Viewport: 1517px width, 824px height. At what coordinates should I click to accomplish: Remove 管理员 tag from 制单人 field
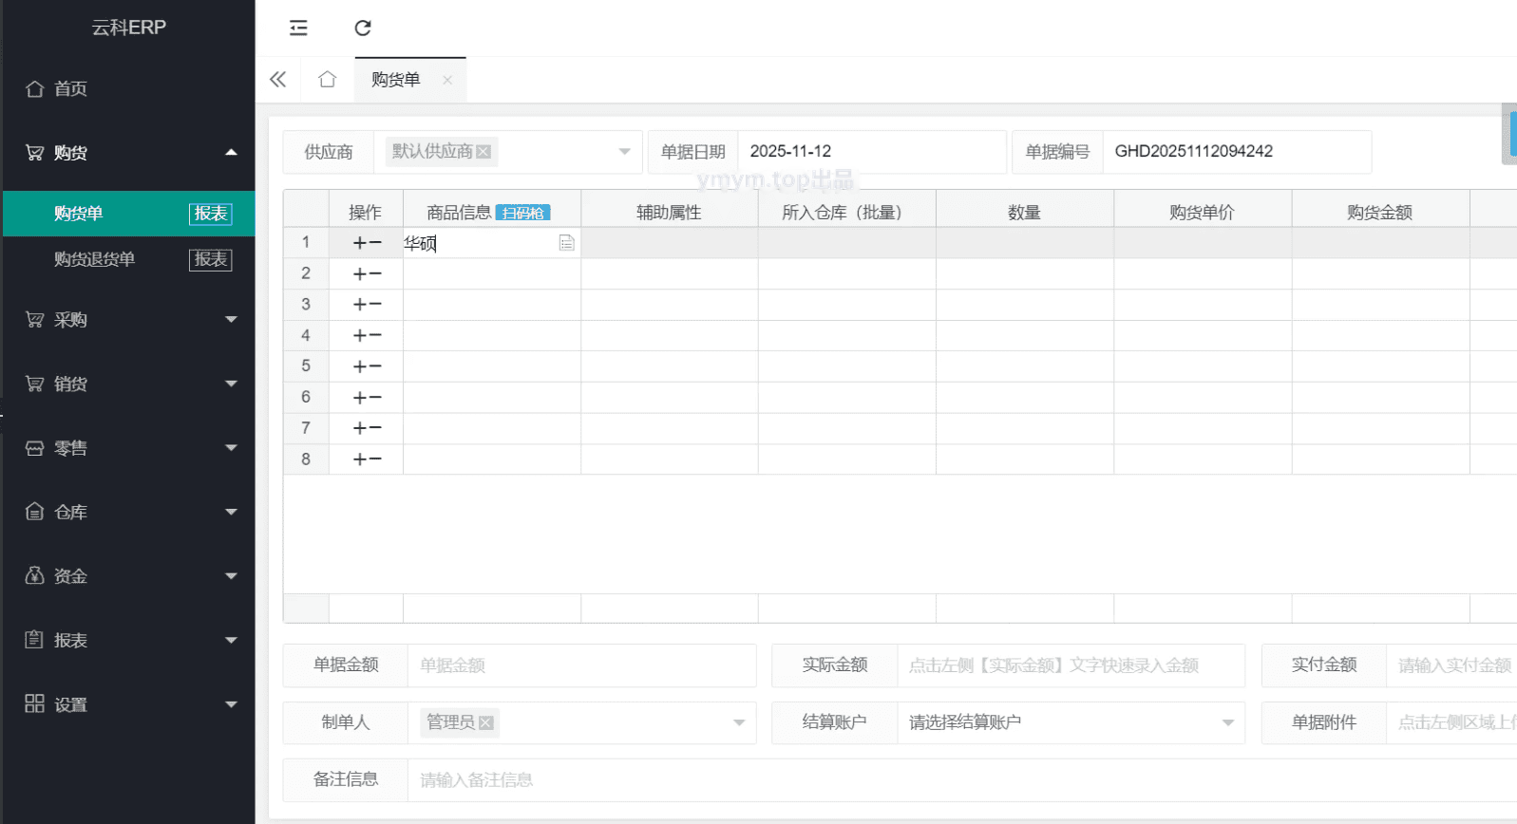[486, 722]
